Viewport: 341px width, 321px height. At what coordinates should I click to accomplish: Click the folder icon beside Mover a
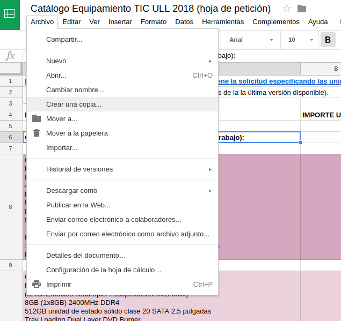(37, 118)
